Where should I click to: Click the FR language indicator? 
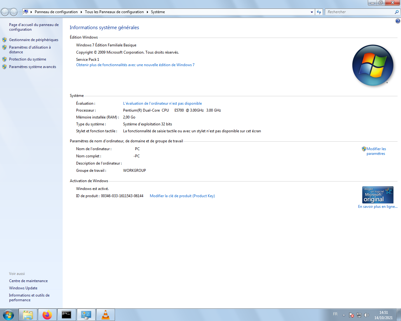pos(335,314)
